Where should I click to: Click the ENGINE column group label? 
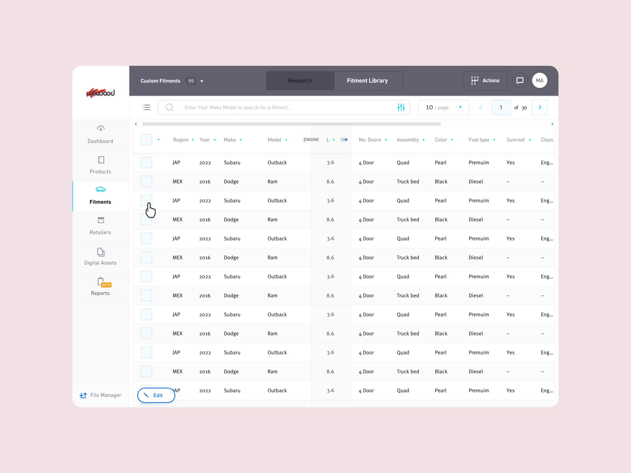(311, 140)
